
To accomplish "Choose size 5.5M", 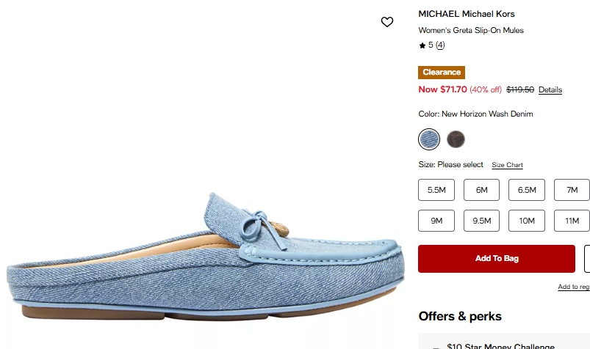I will click(436, 190).
